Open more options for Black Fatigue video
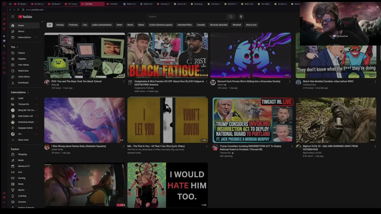This screenshot has width=381, height=214. point(207,82)
